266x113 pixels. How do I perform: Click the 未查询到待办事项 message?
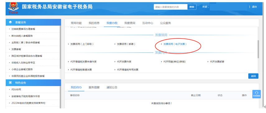click(161, 103)
